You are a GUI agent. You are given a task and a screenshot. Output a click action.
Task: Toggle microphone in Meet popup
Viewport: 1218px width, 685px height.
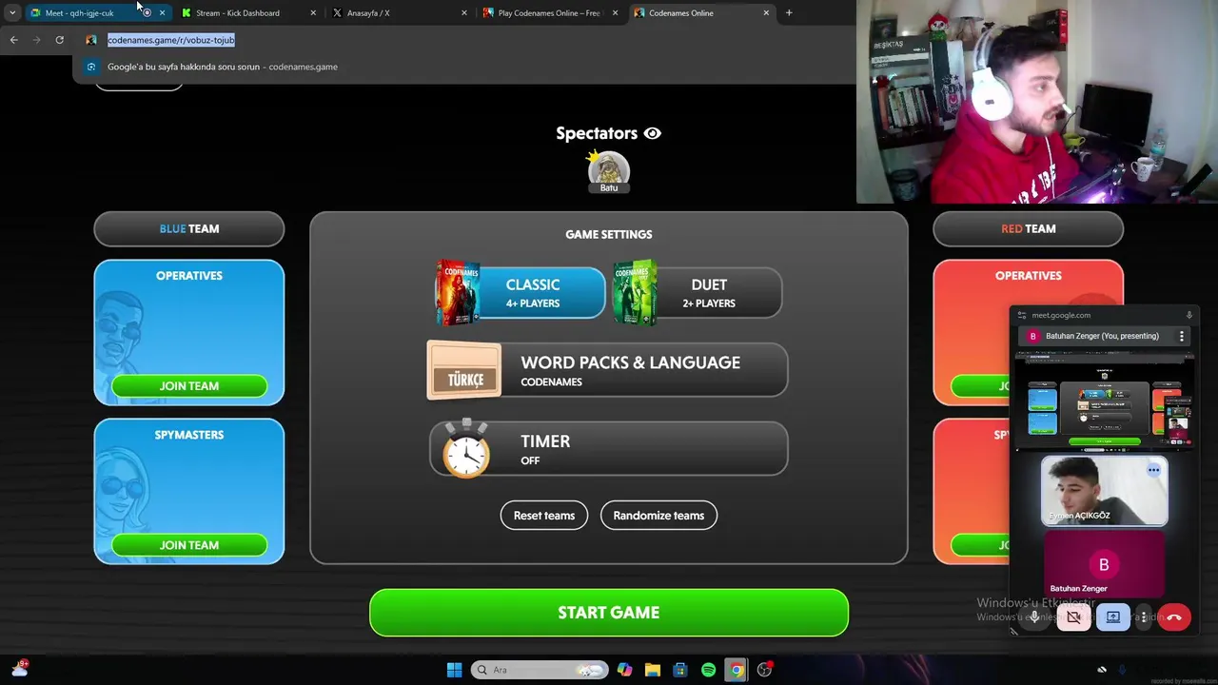1034,617
